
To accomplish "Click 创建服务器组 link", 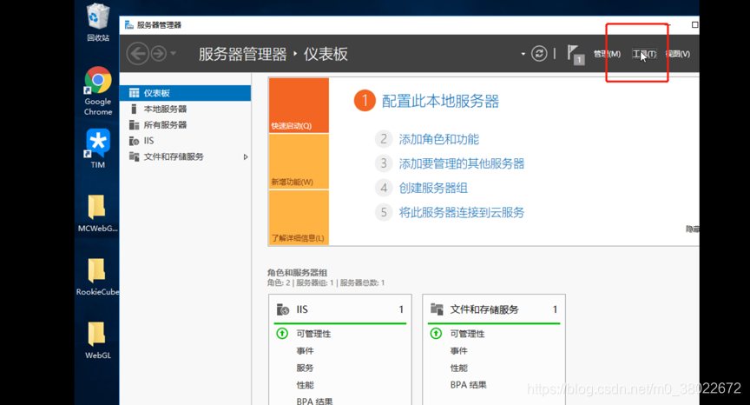I will tap(433, 188).
